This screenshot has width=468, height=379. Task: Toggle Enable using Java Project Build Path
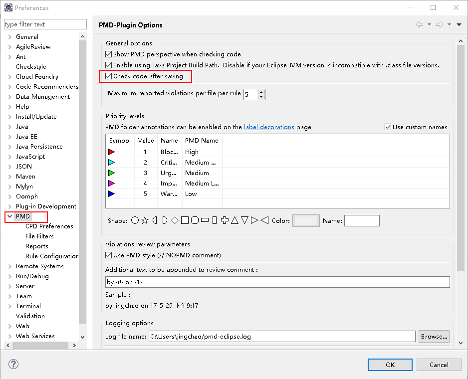[x=109, y=65]
